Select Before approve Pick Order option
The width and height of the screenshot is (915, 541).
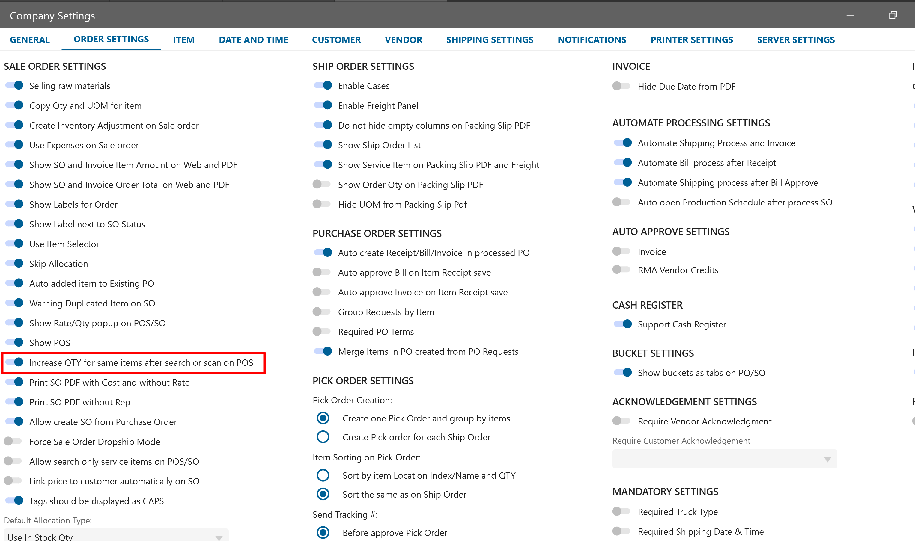tap(323, 533)
